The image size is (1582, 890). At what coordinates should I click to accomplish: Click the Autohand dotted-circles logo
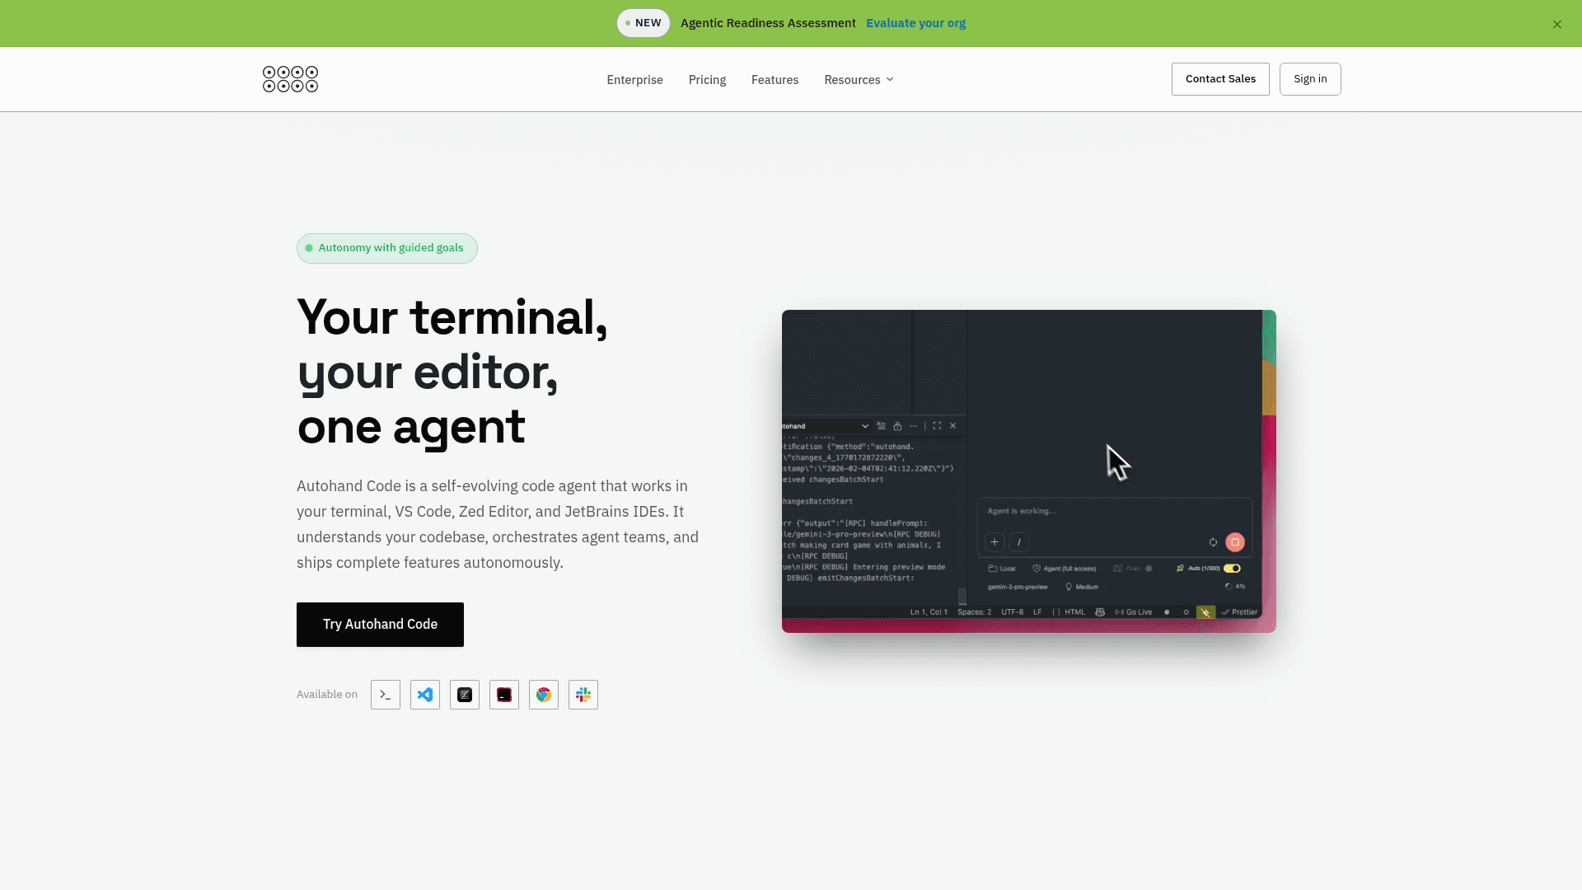click(290, 79)
